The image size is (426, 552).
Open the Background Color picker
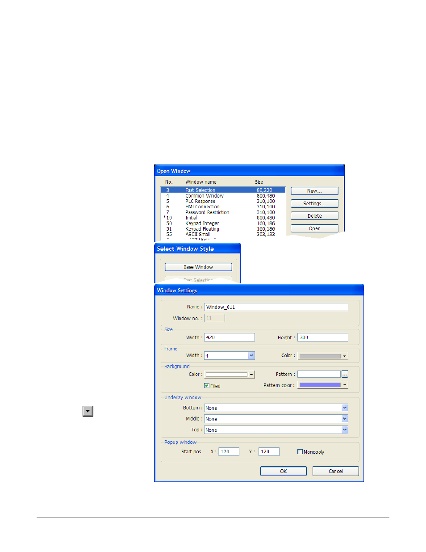tap(230, 375)
